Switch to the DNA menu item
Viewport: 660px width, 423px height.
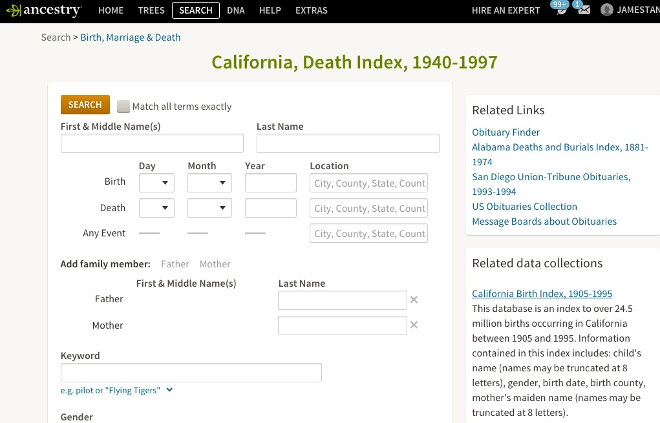click(235, 10)
